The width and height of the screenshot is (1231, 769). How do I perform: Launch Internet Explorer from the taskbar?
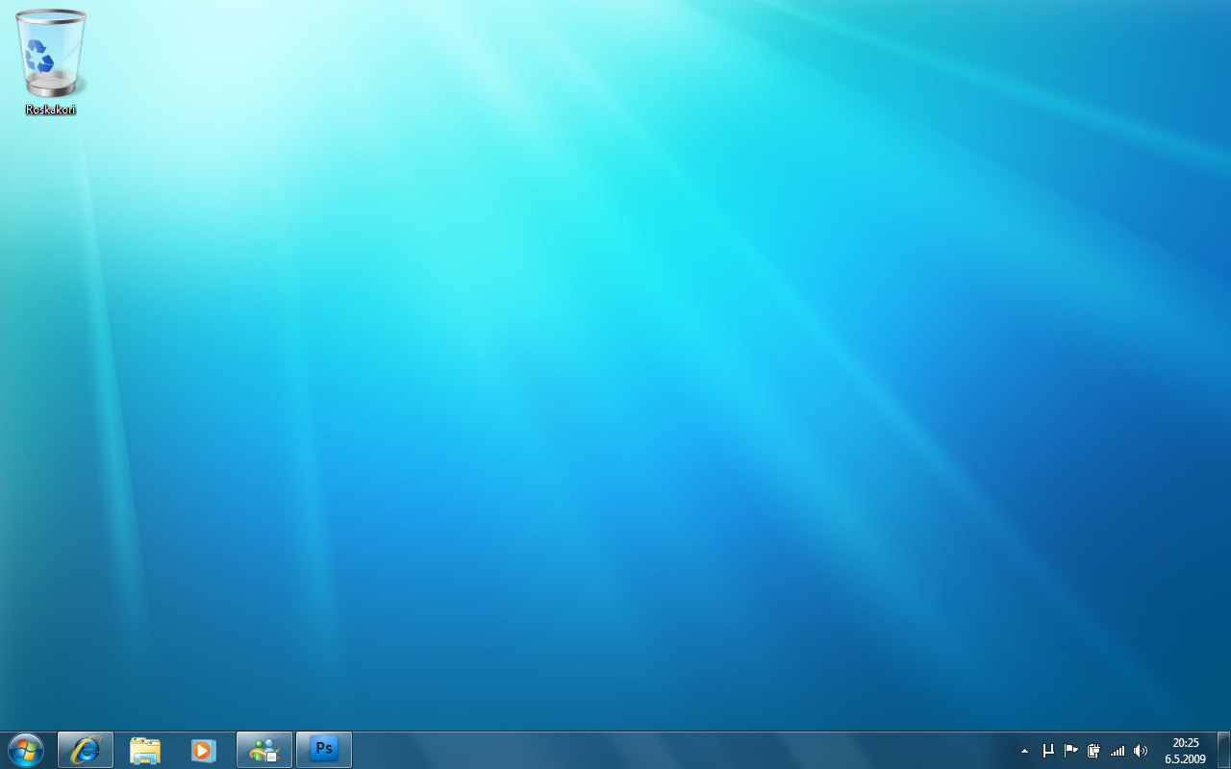(x=86, y=750)
